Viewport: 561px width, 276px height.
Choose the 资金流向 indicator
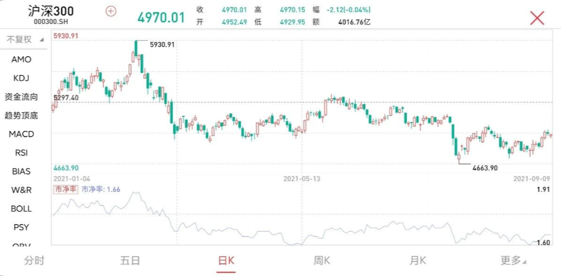(x=21, y=97)
